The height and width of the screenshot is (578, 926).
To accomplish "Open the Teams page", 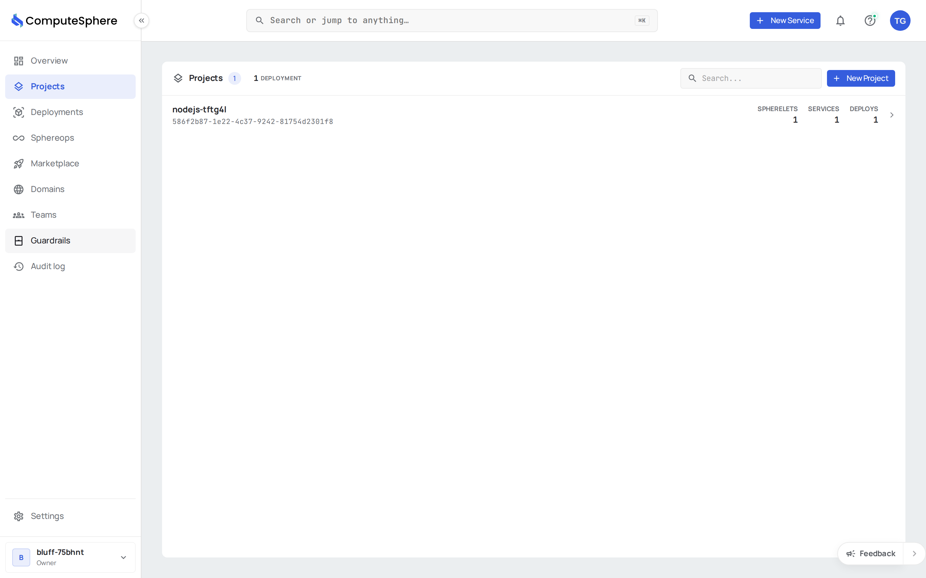I will point(70,215).
